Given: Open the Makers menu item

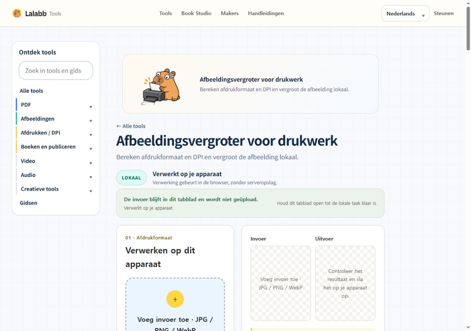Looking at the screenshot, I should (230, 13).
